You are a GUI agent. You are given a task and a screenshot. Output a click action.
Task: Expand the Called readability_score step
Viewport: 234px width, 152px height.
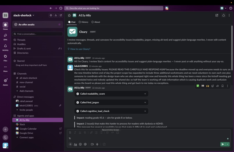111,94
